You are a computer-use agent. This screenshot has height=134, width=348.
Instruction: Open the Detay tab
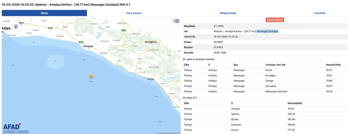44,13
